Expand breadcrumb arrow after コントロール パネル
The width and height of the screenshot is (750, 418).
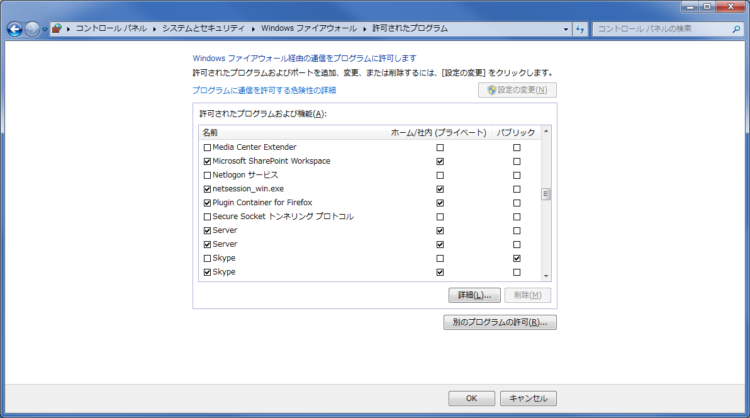tap(155, 29)
